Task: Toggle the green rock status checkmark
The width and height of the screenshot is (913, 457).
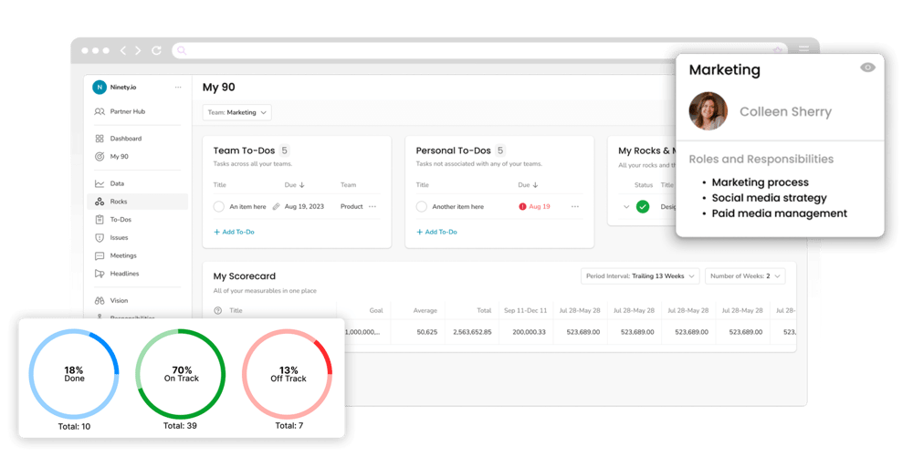Action: [x=643, y=206]
